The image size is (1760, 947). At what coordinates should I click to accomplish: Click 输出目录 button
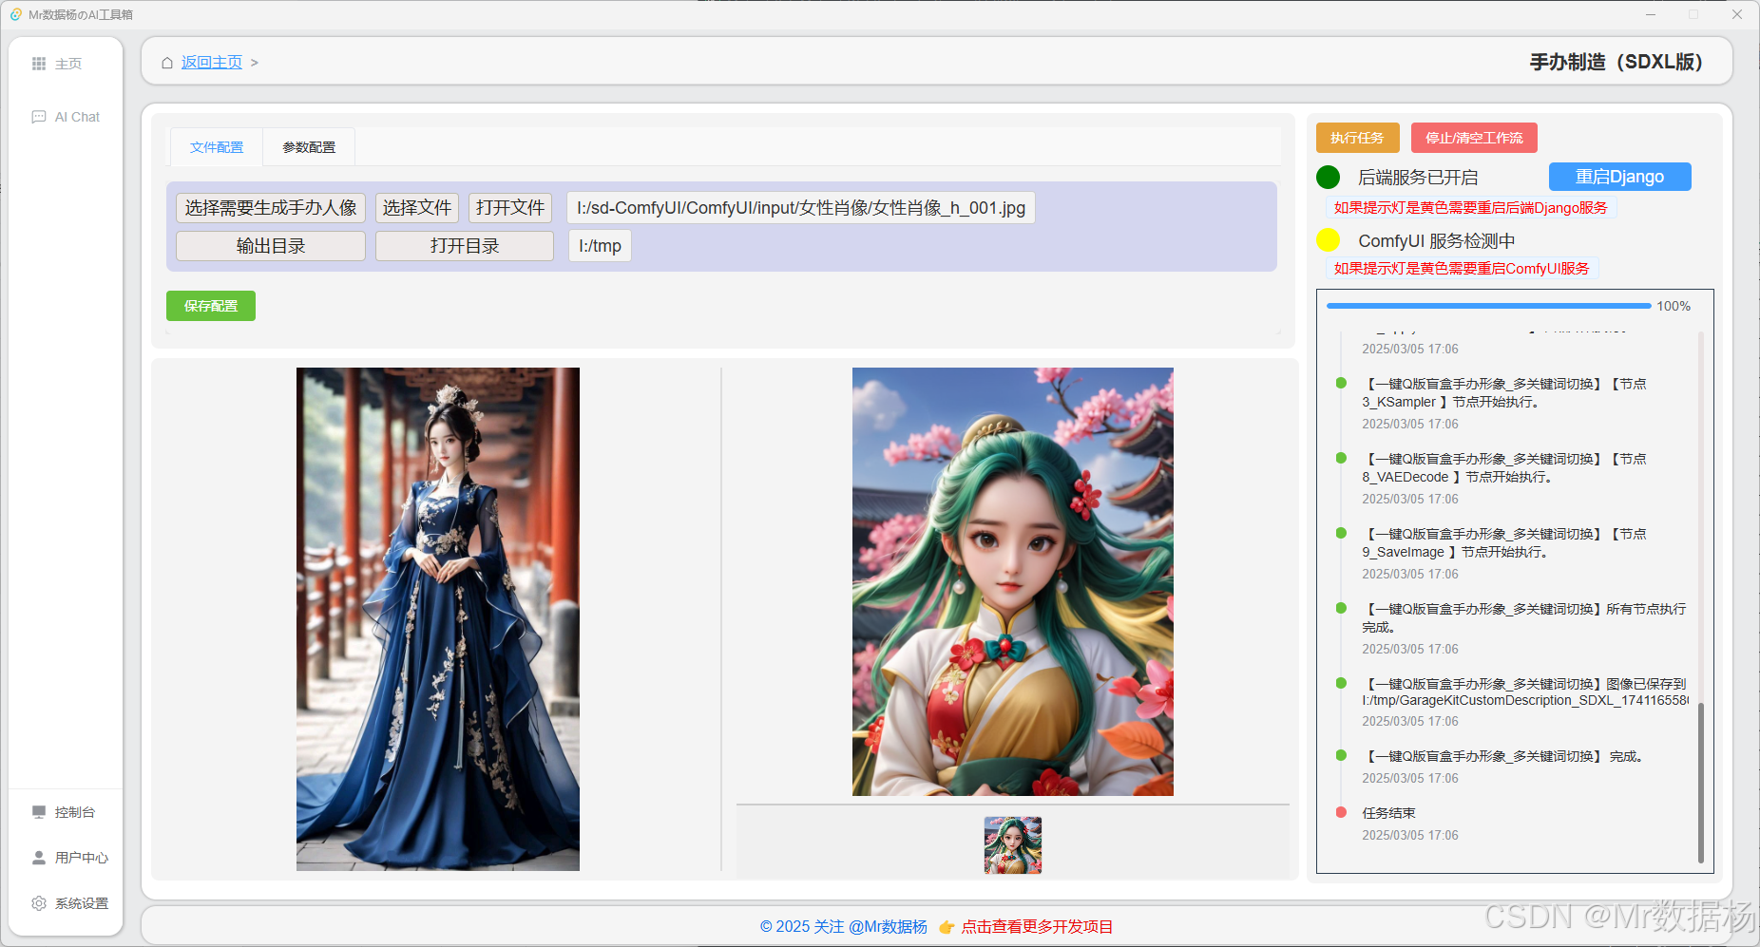click(x=271, y=246)
